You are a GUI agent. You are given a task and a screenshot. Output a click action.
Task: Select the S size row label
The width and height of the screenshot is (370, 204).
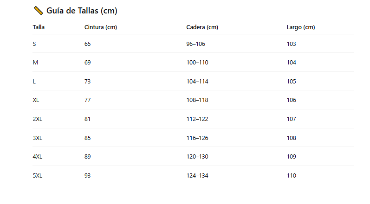(x=34, y=44)
